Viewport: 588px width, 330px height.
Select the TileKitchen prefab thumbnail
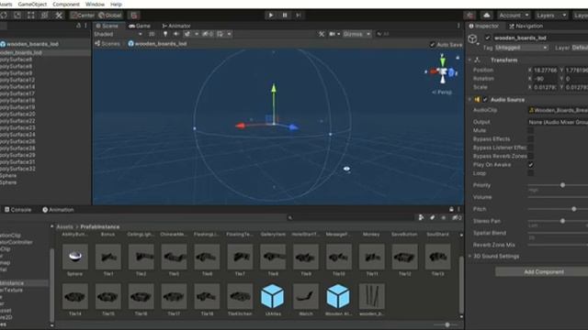pos(240,296)
